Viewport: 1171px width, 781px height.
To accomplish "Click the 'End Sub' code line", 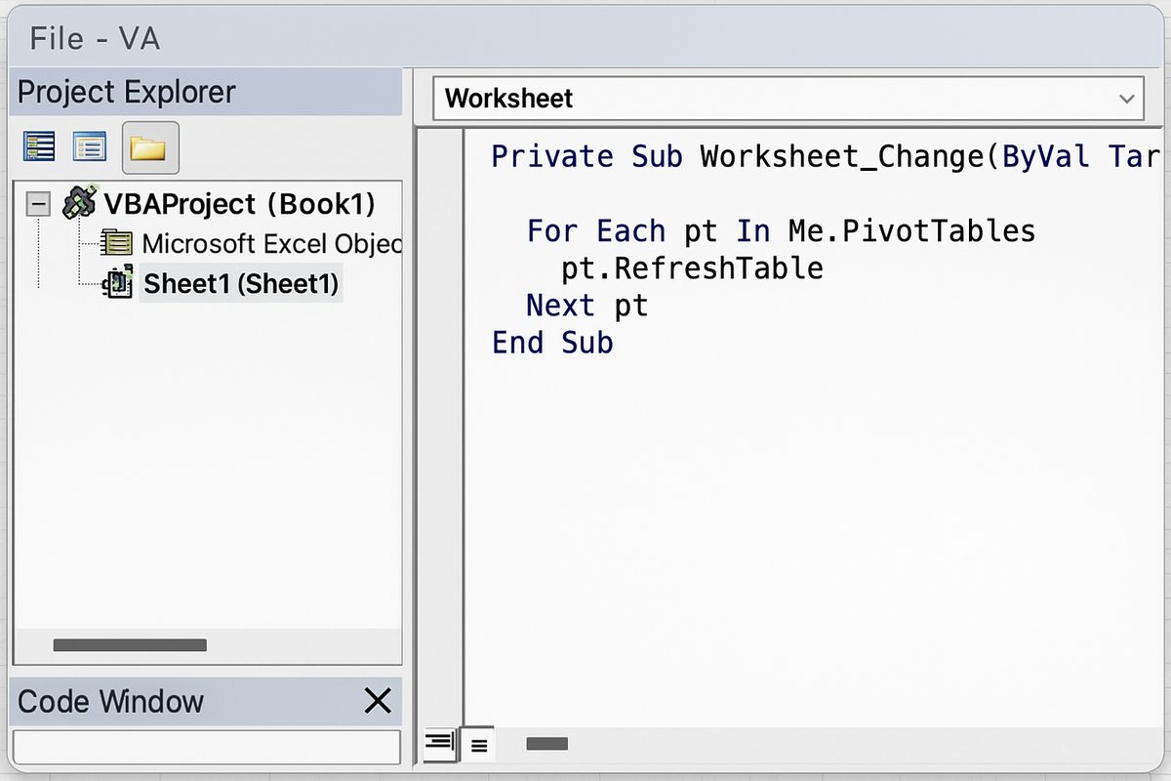I will pyautogui.click(x=552, y=343).
